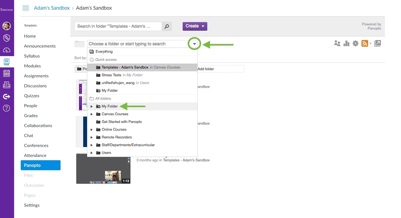The width and height of the screenshot is (401, 218).
Task: Open Pages in course menu
Action: click(x=30, y=195)
